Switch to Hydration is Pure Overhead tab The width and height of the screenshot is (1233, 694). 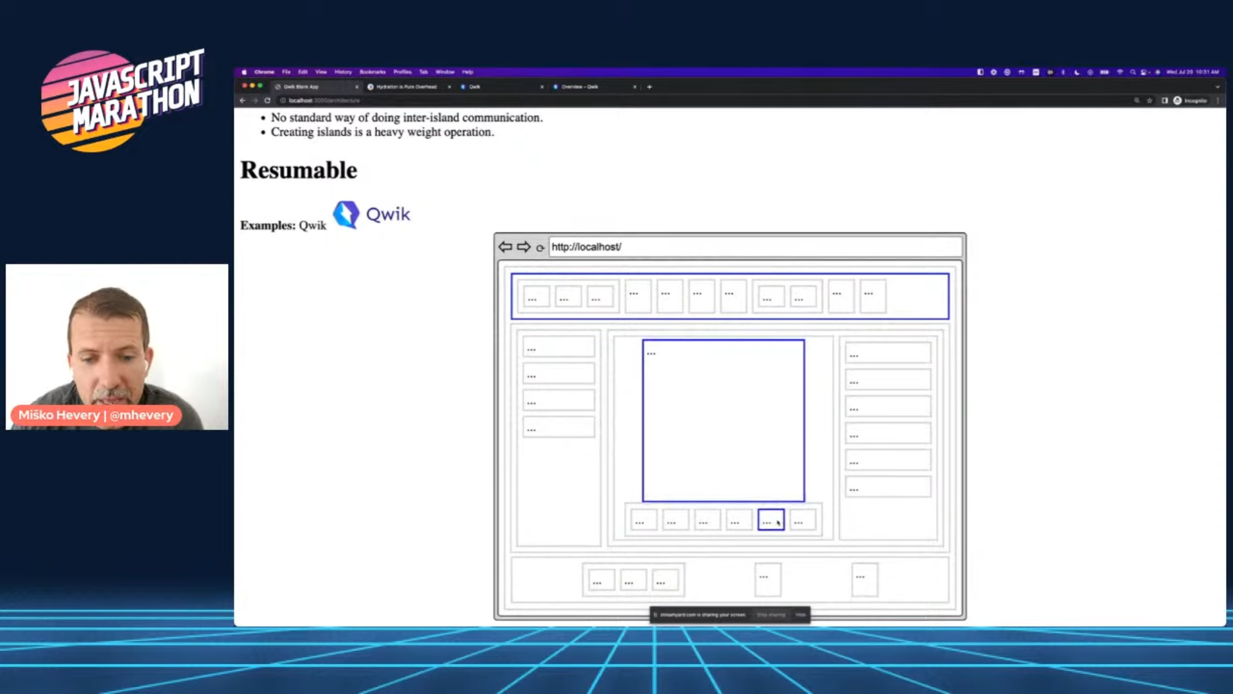click(406, 87)
